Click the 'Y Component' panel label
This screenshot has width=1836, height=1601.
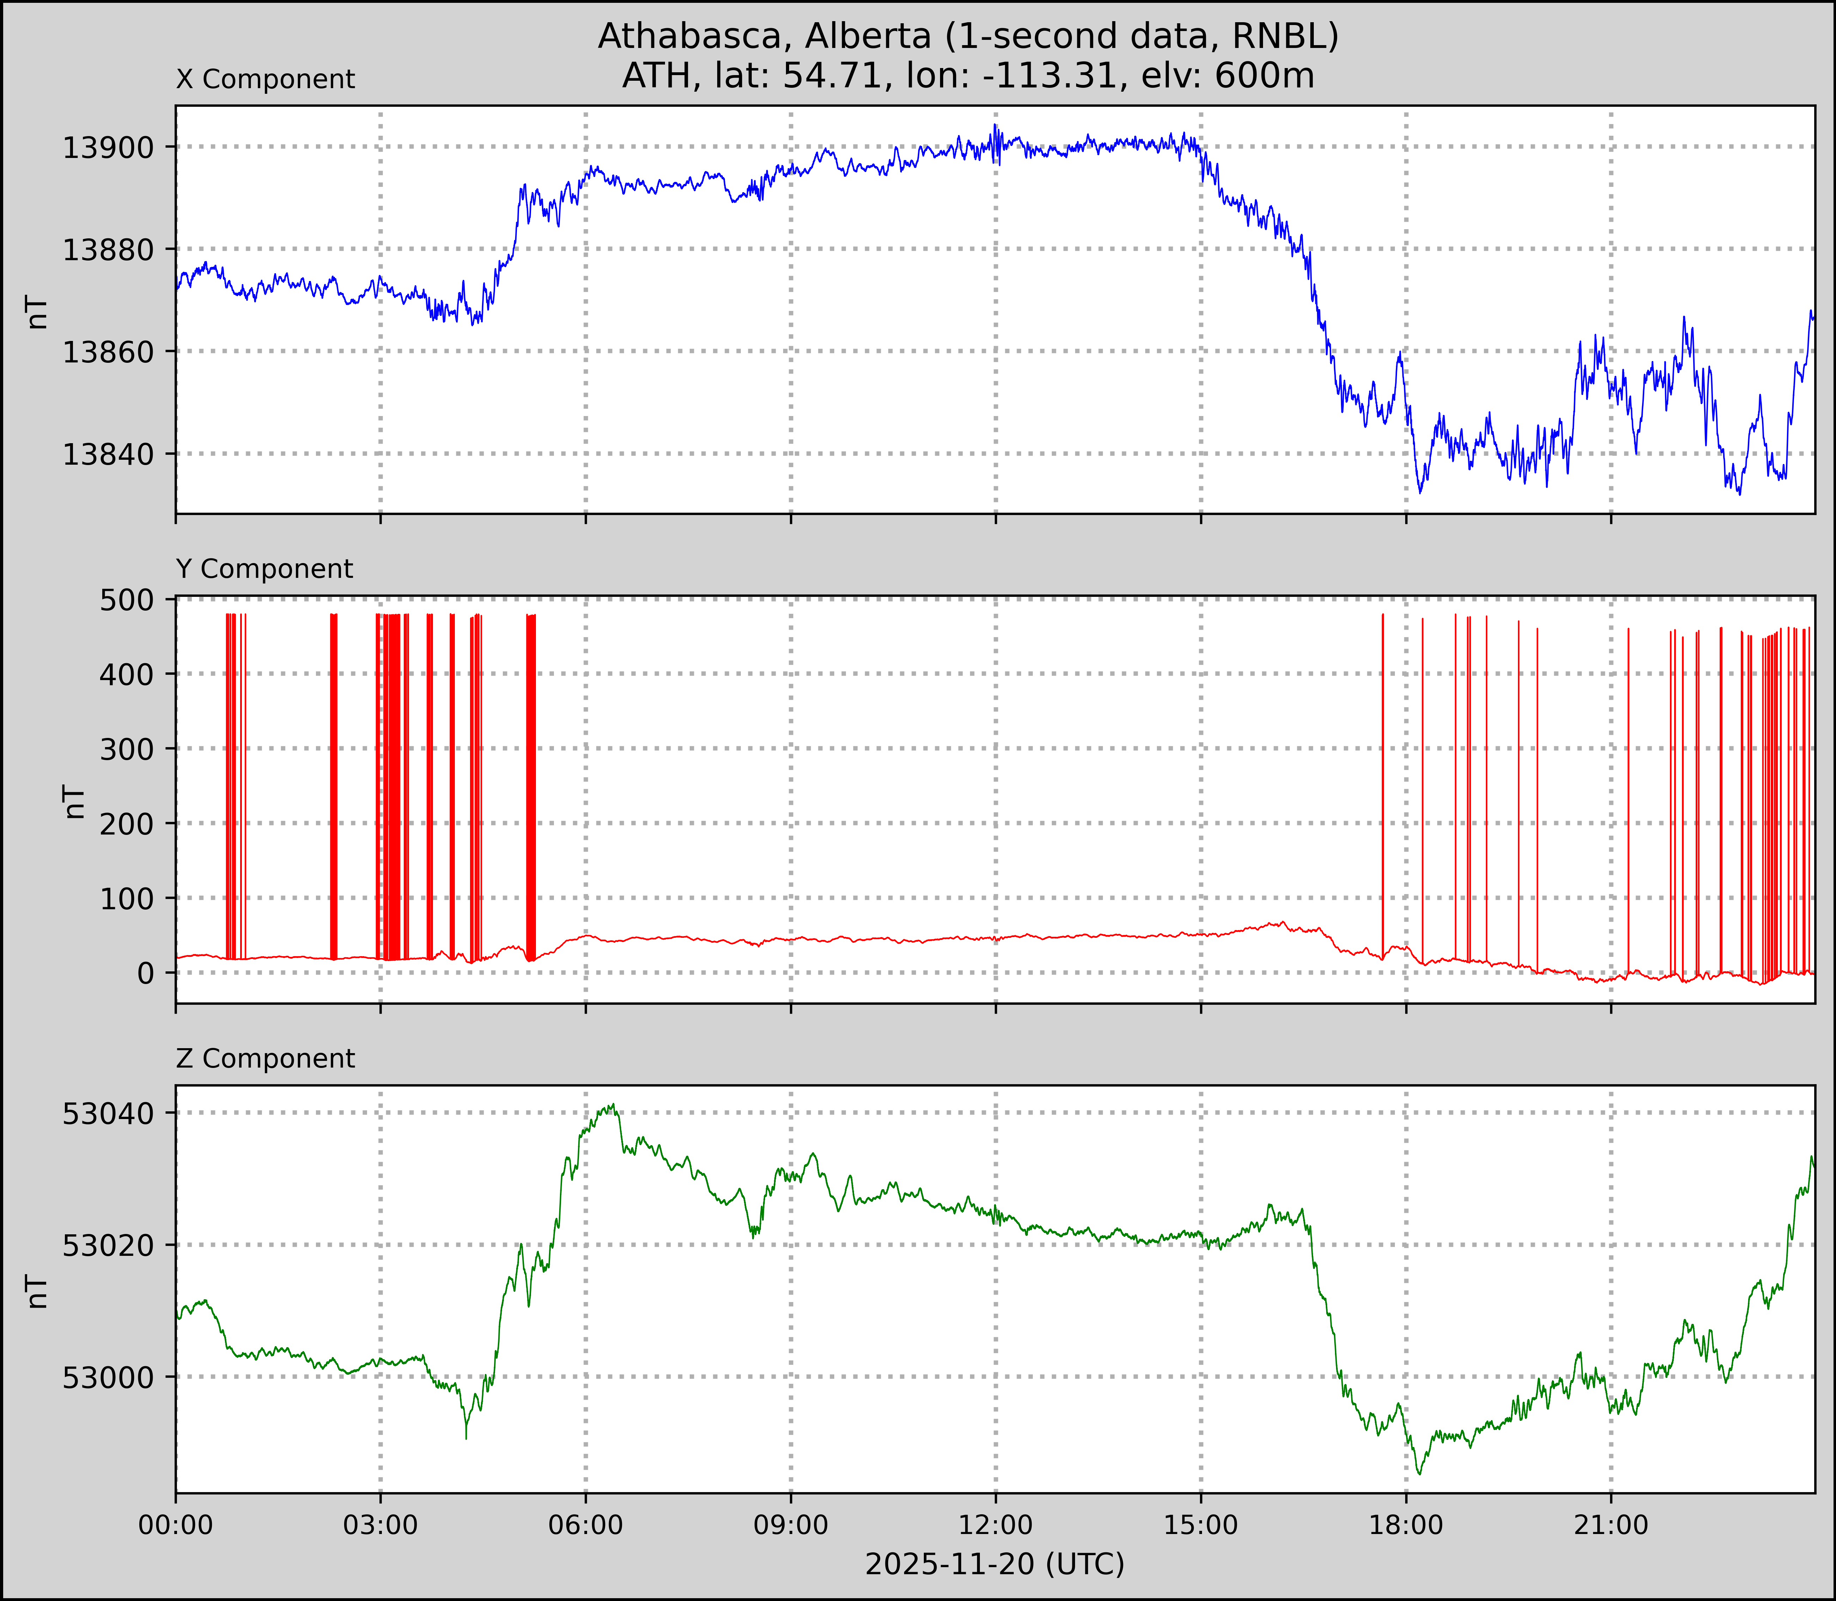[264, 569]
